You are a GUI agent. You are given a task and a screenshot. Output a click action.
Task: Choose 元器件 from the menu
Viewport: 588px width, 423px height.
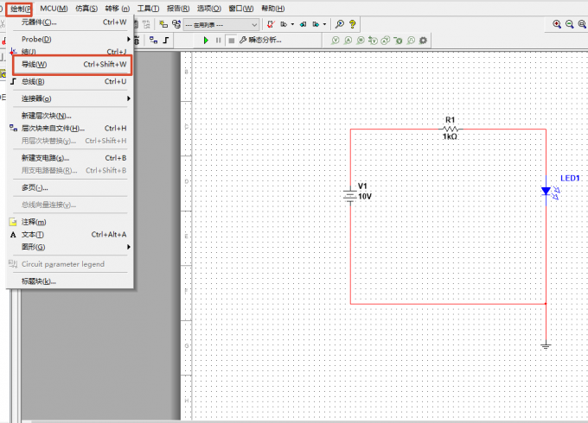pyautogui.click(x=70, y=22)
